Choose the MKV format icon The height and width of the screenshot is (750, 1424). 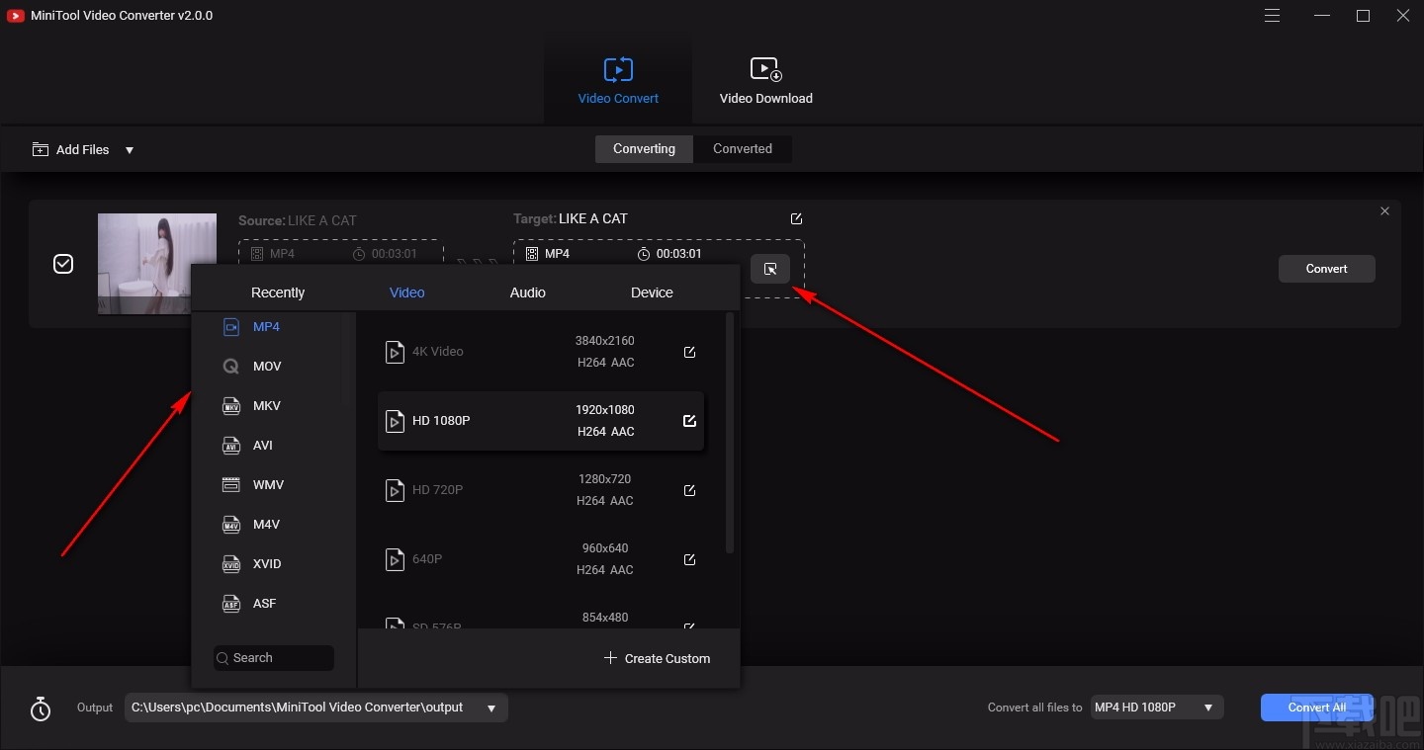[231, 406]
